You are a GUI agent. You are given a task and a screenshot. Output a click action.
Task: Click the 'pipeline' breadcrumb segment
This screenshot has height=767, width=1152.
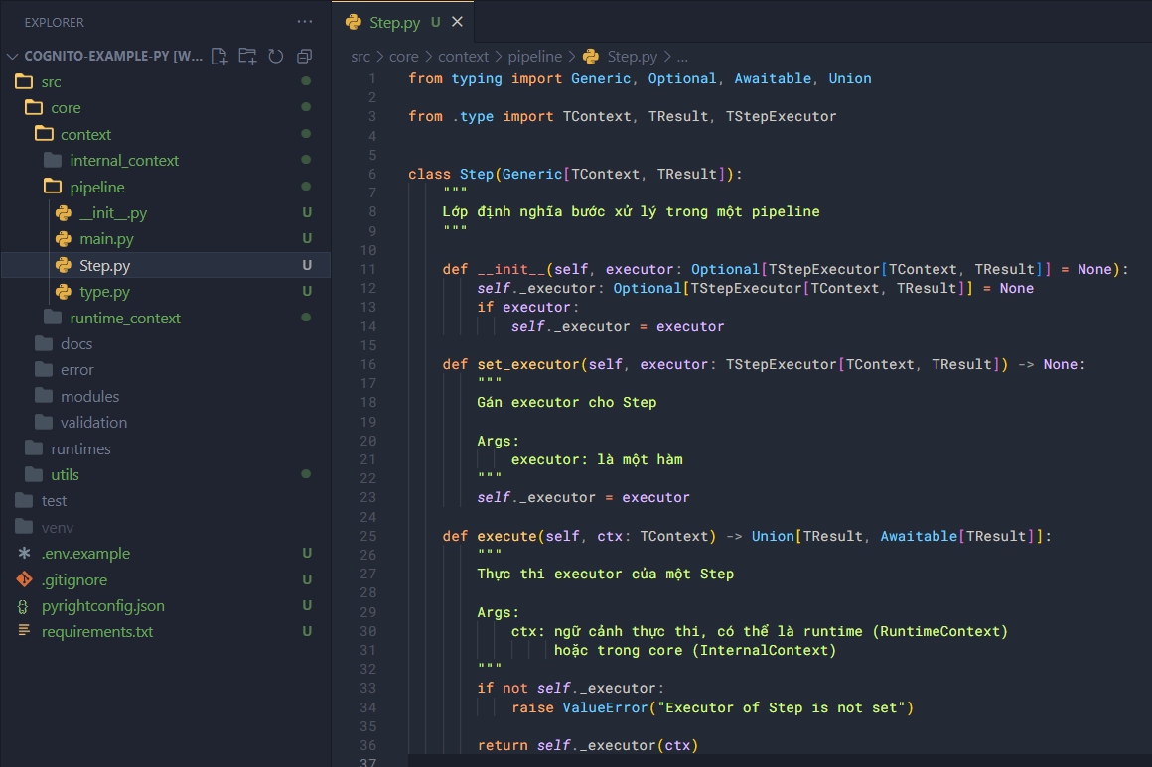534,57
